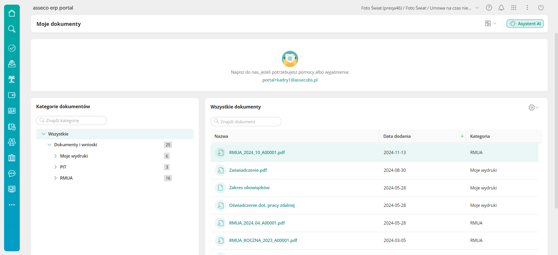Open the employment context dropdown in header

[x=420, y=8]
